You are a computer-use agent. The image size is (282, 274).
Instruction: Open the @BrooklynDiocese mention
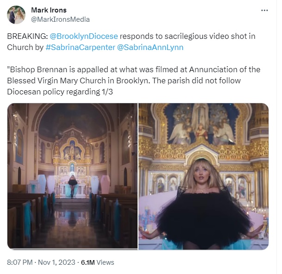(84, 36)
